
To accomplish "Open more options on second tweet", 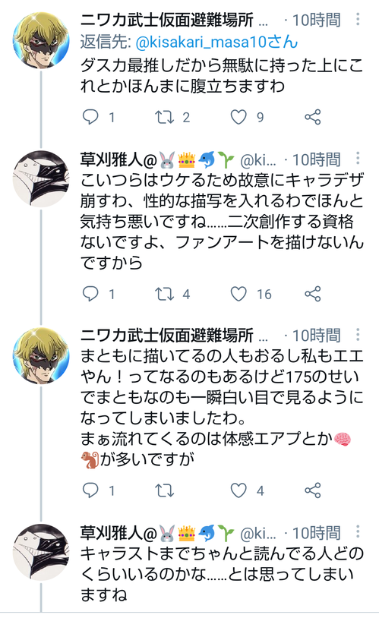I will click(358, 159).
